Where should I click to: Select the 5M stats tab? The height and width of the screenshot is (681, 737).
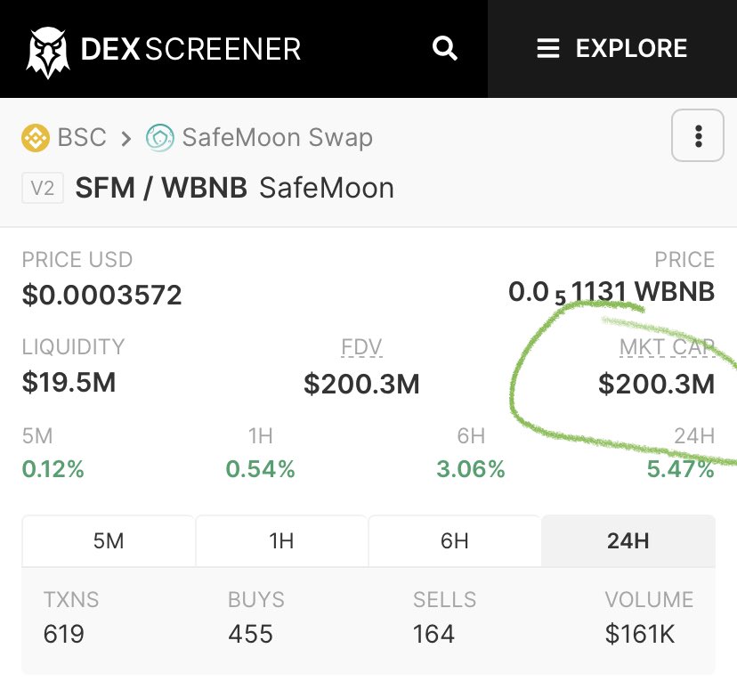pos(109,541)
